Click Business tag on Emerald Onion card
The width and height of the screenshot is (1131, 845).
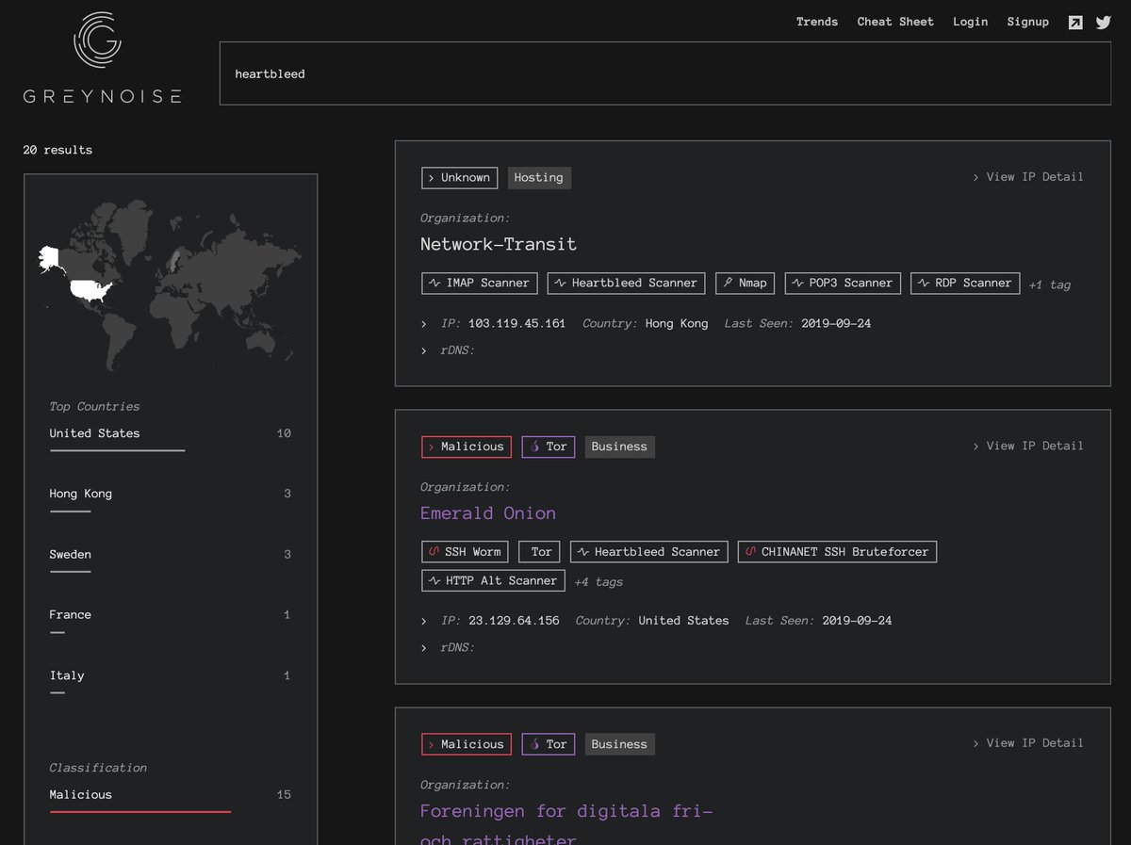coord(619,447)
